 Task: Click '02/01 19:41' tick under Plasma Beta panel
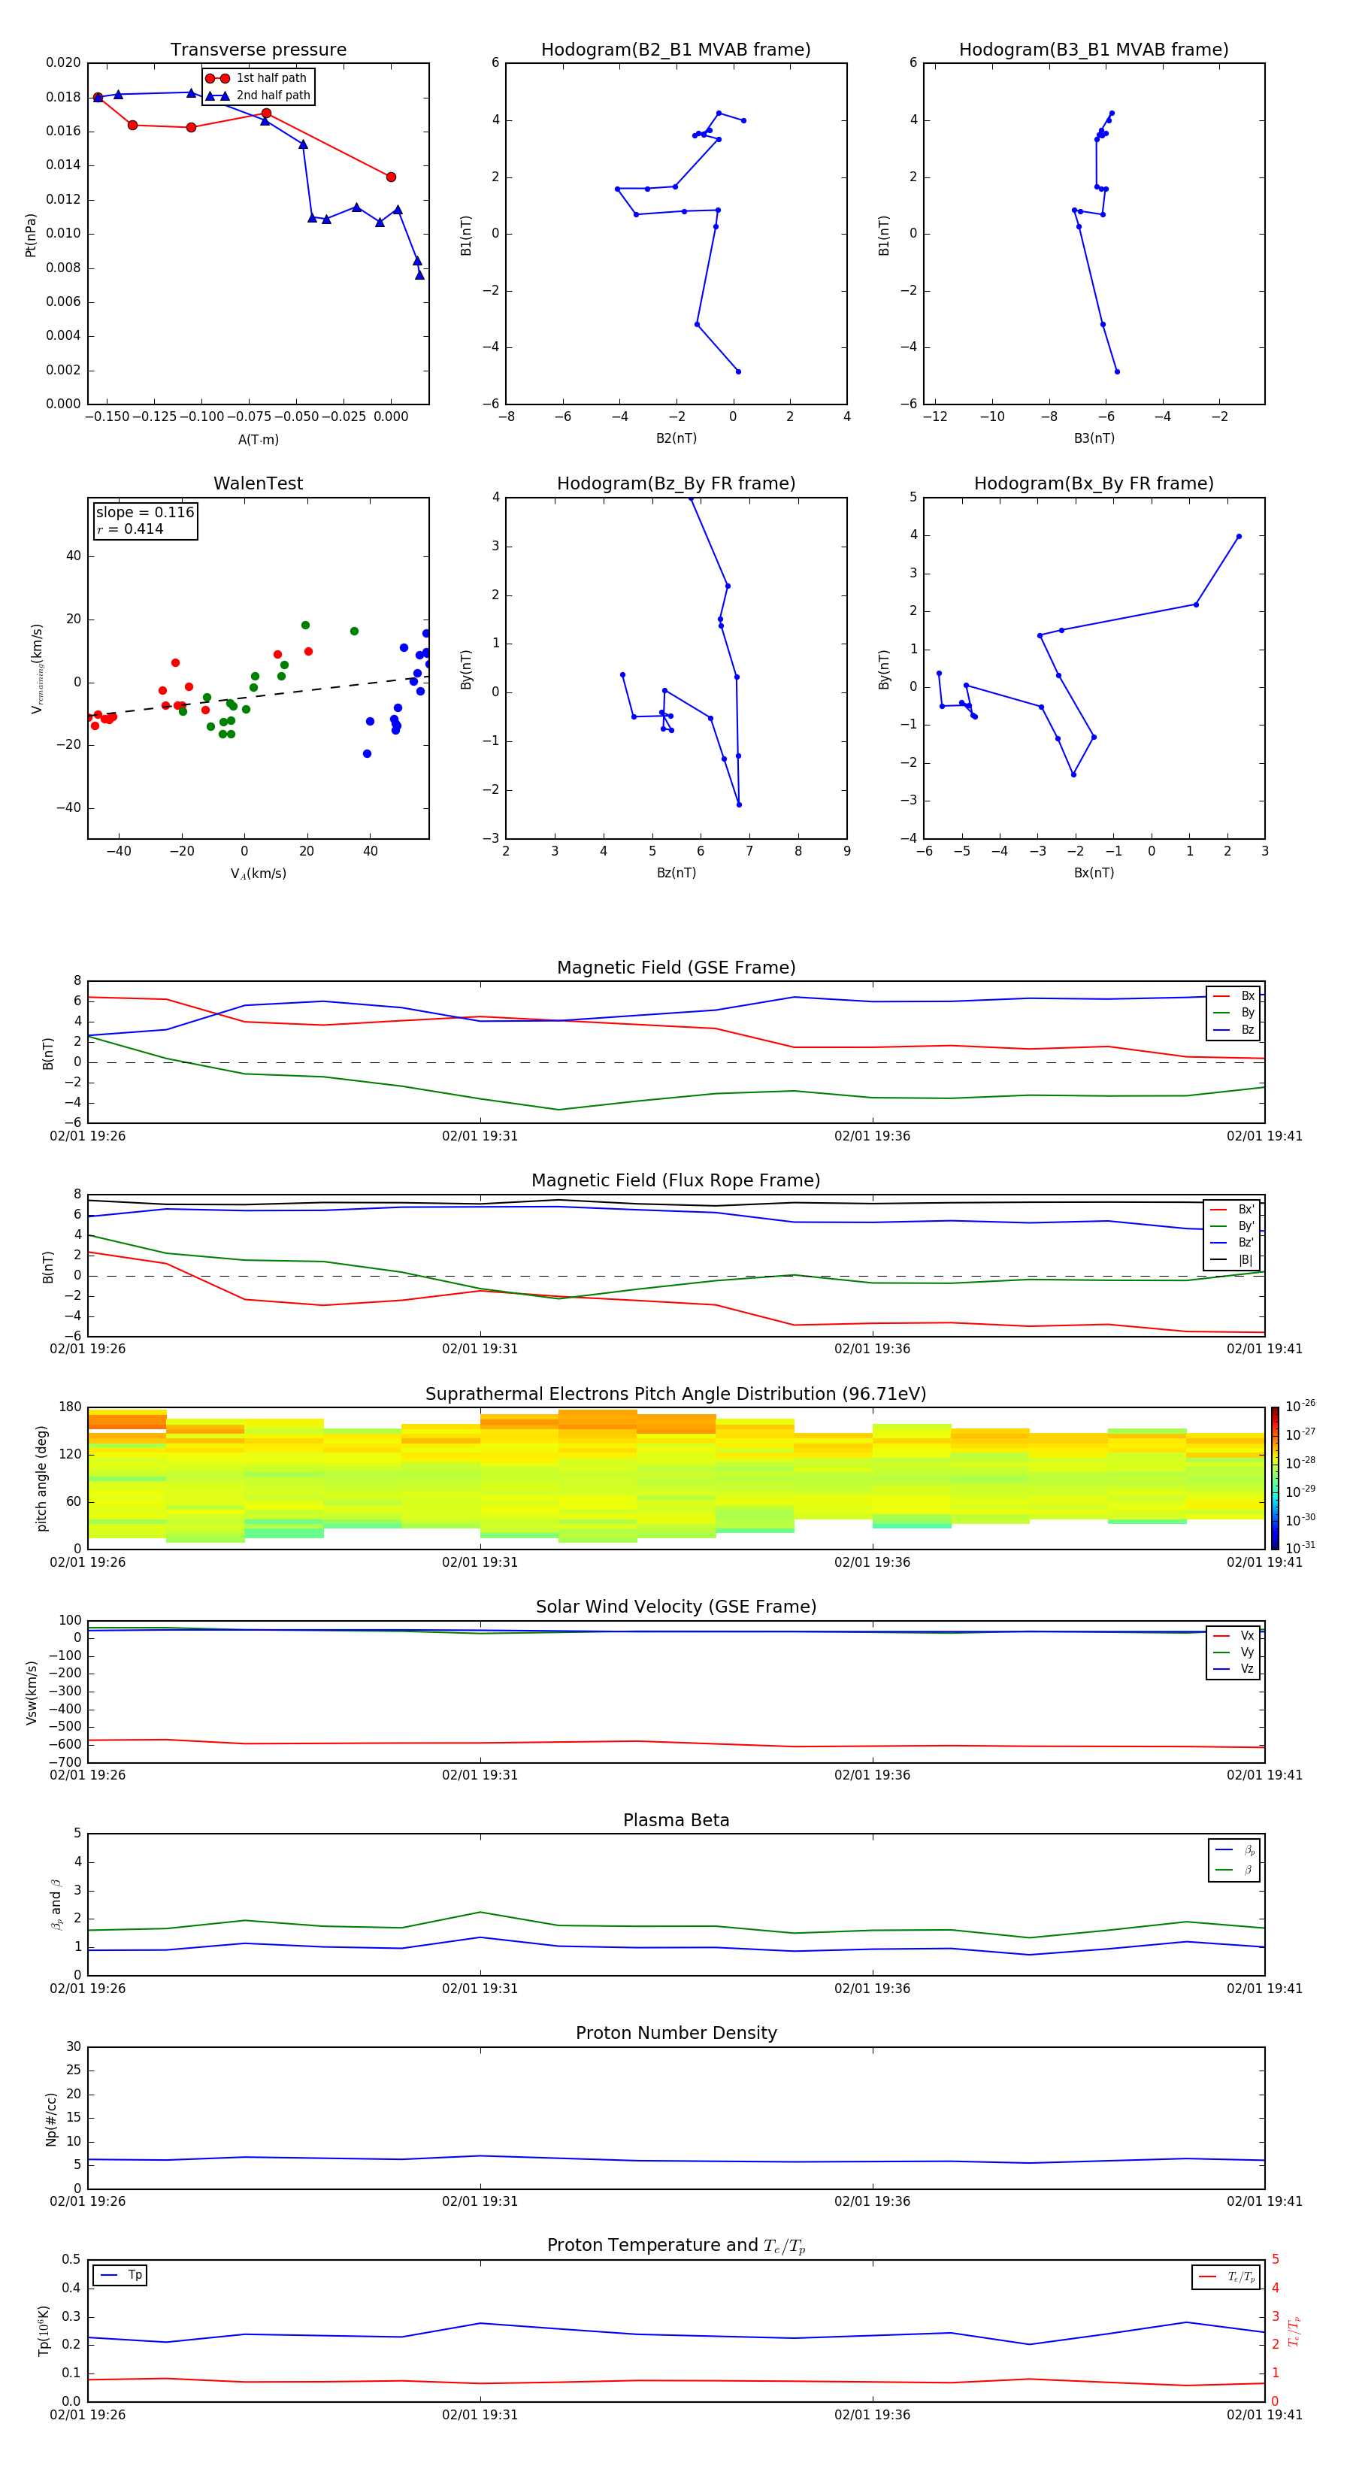(x=1264, y=1988)
